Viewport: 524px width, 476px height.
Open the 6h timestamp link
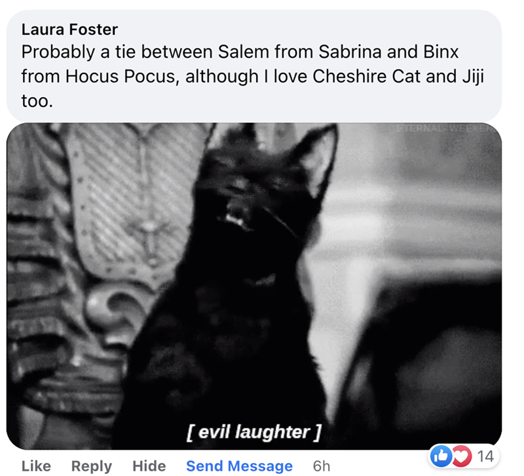(x=322, y=466)
